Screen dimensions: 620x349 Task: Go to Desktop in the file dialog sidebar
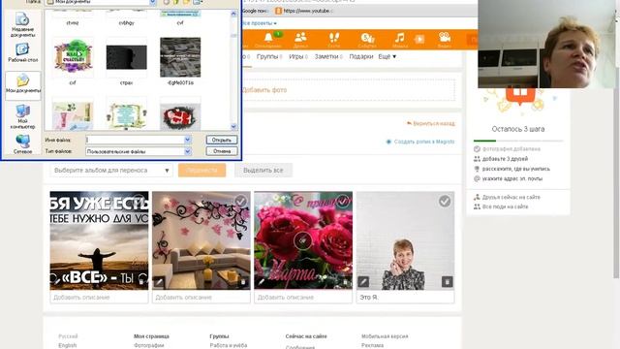coord(22,53)
